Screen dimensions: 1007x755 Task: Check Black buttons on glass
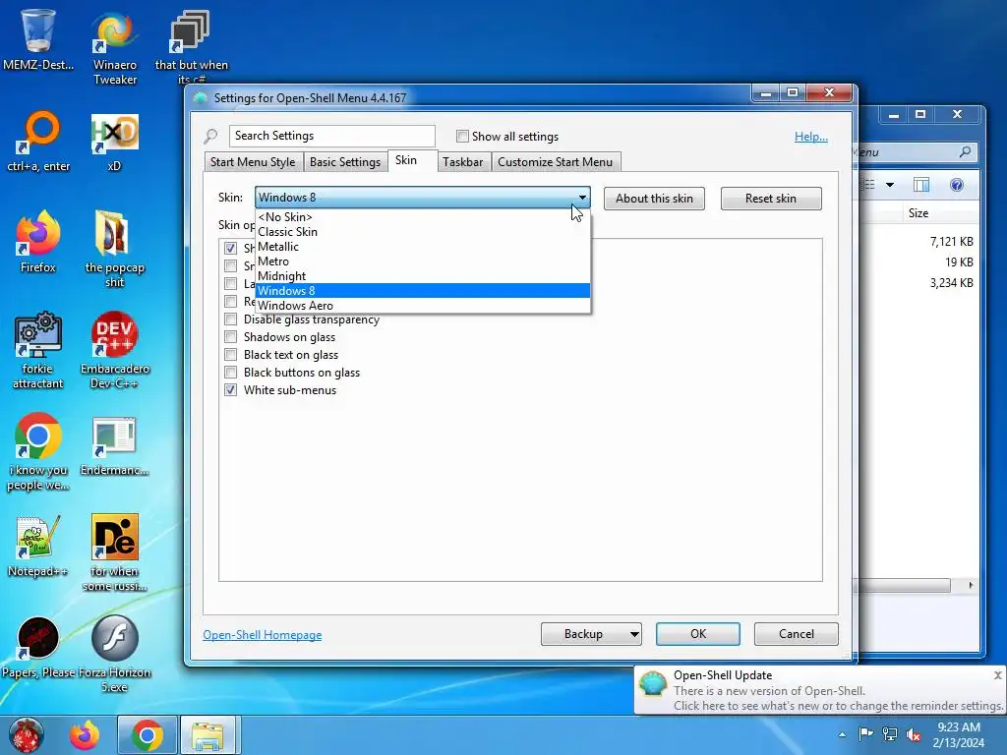tap(230, 373)
